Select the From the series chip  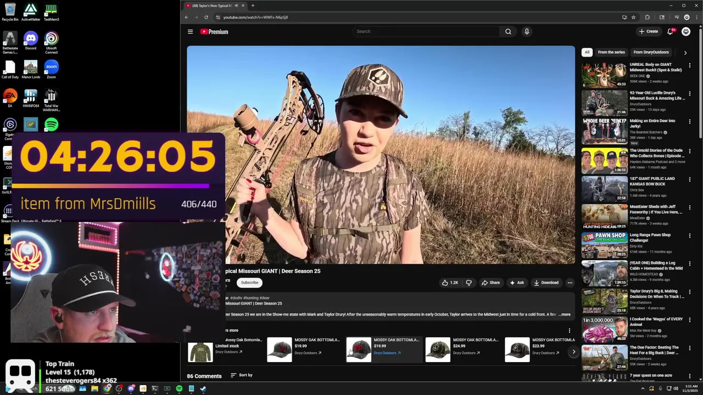click(x=611, y=52)
